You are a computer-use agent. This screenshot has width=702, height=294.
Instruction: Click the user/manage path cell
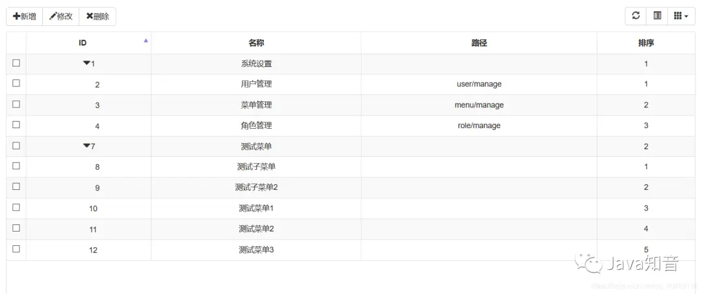point(479,85)
